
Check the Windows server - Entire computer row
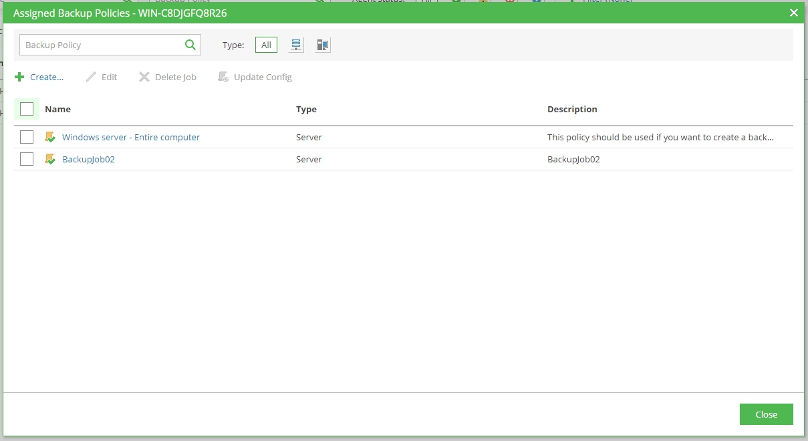(x=27, y=137)
